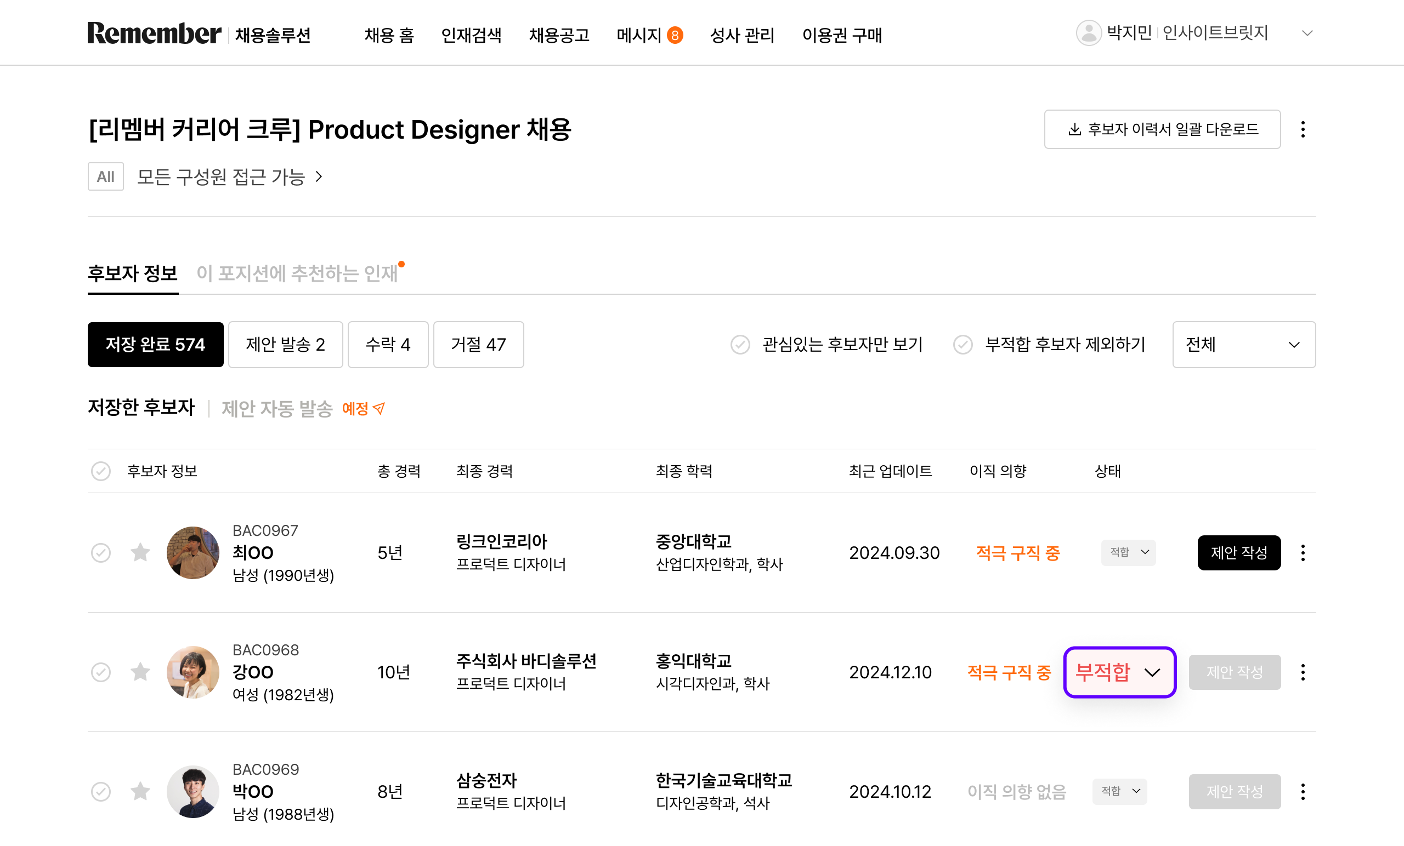1404x846 pixels.
Task: Star candidate 최OO as favorite
Action: click(x=140, y=552)
